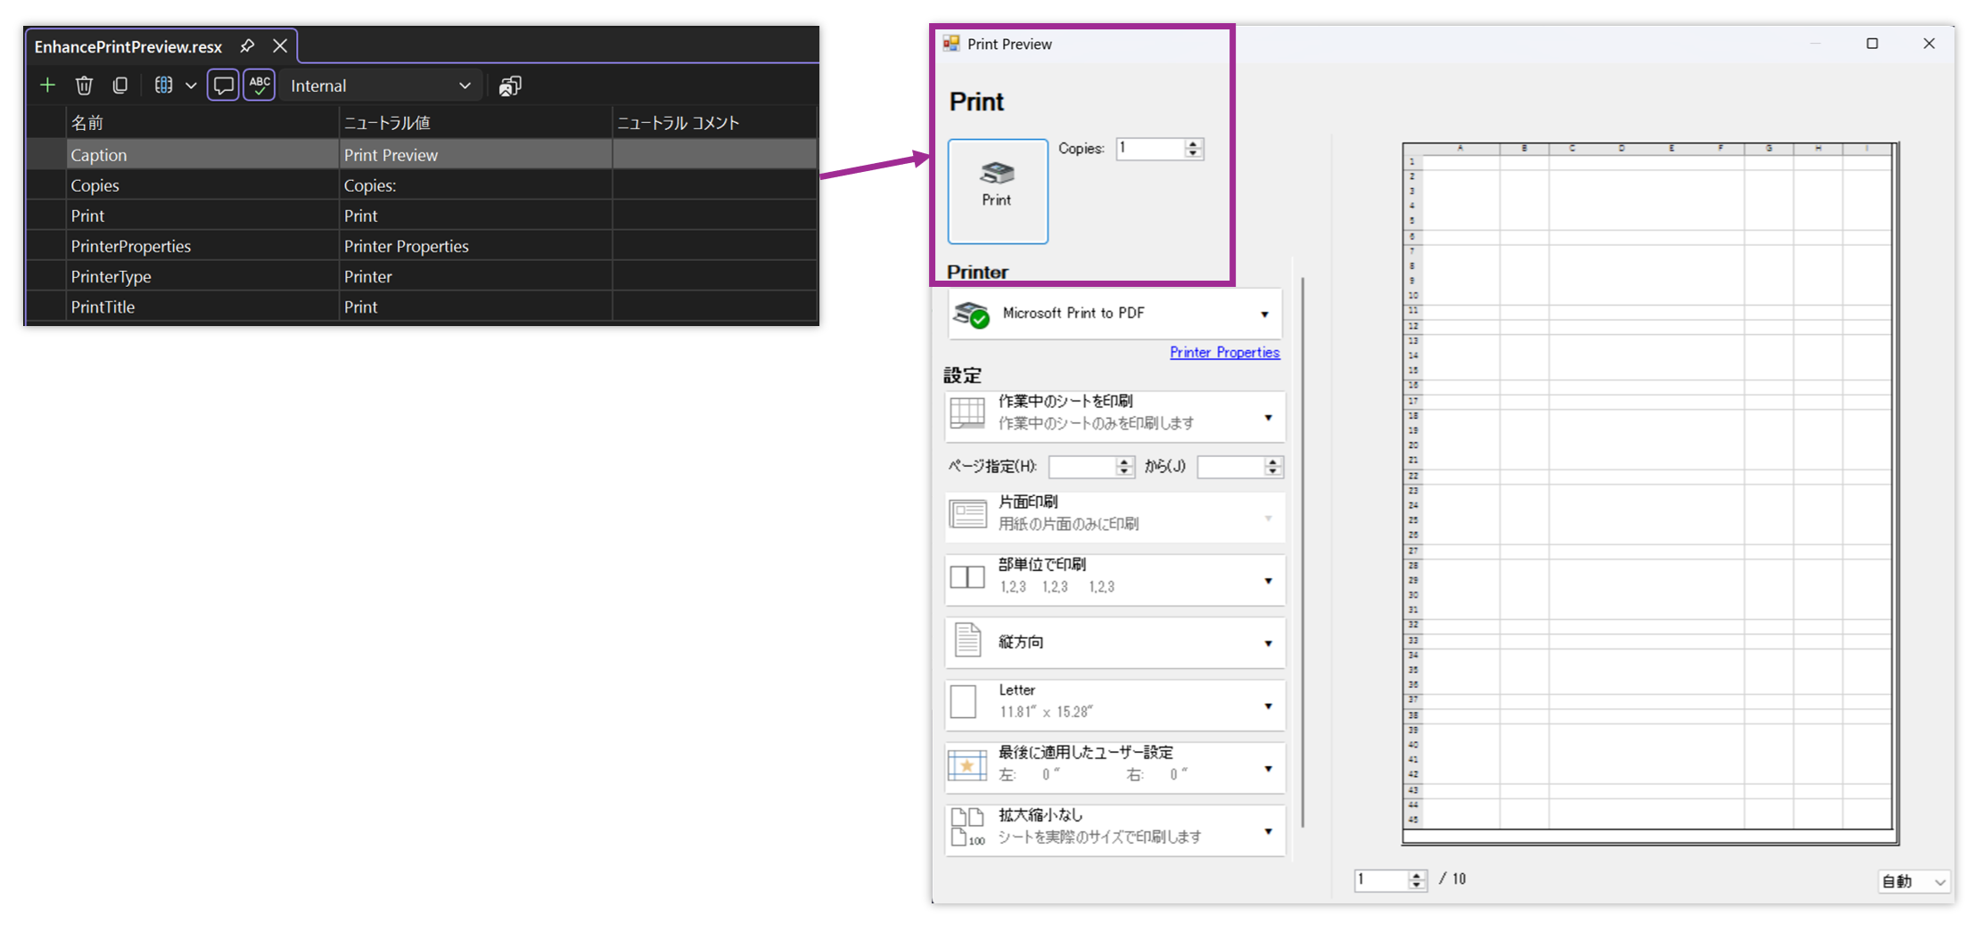Click the 'Print Preview' neutral value cell
Screen dimensions: 1982x931
[475, 154]
